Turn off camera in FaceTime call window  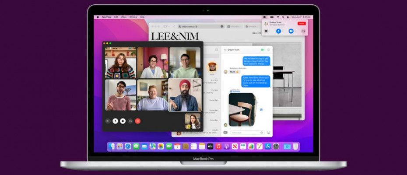tap(123, 121)
